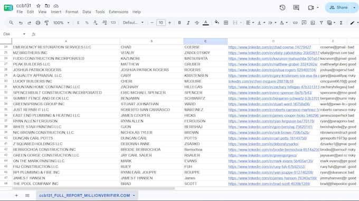Open the zoom 100% dropdown

(x=61, y=23)
